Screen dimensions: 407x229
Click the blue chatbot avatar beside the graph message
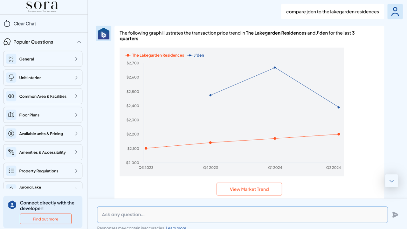pos(103,33)
